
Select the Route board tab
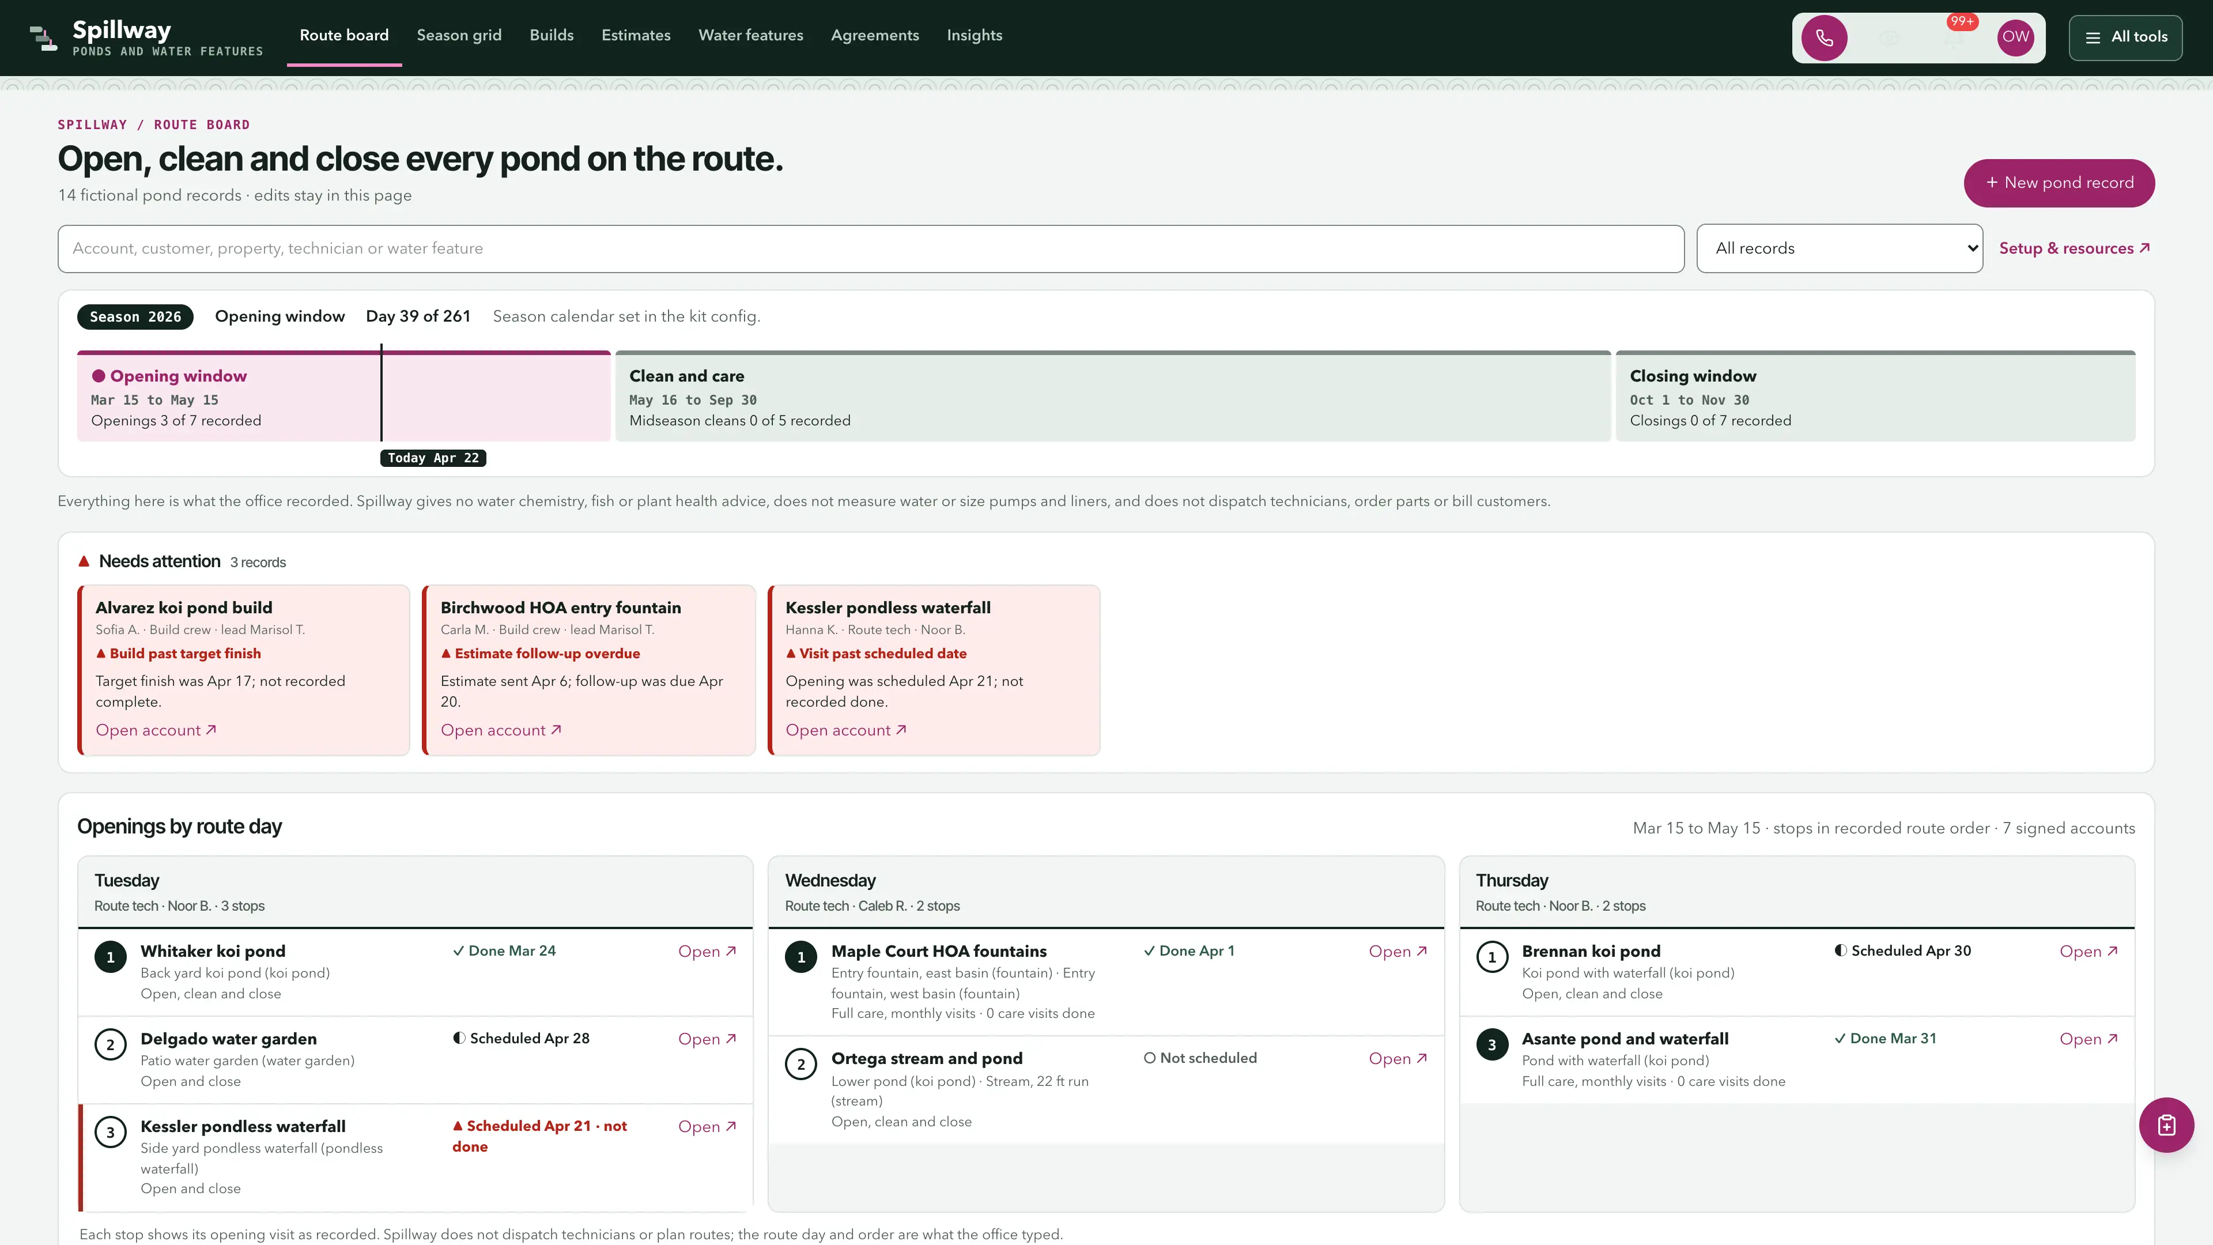(x=343, y=35)
